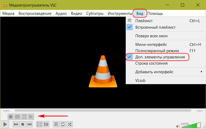
Task: Open extended settings equalizer button
Action: (x=46, y=124)
